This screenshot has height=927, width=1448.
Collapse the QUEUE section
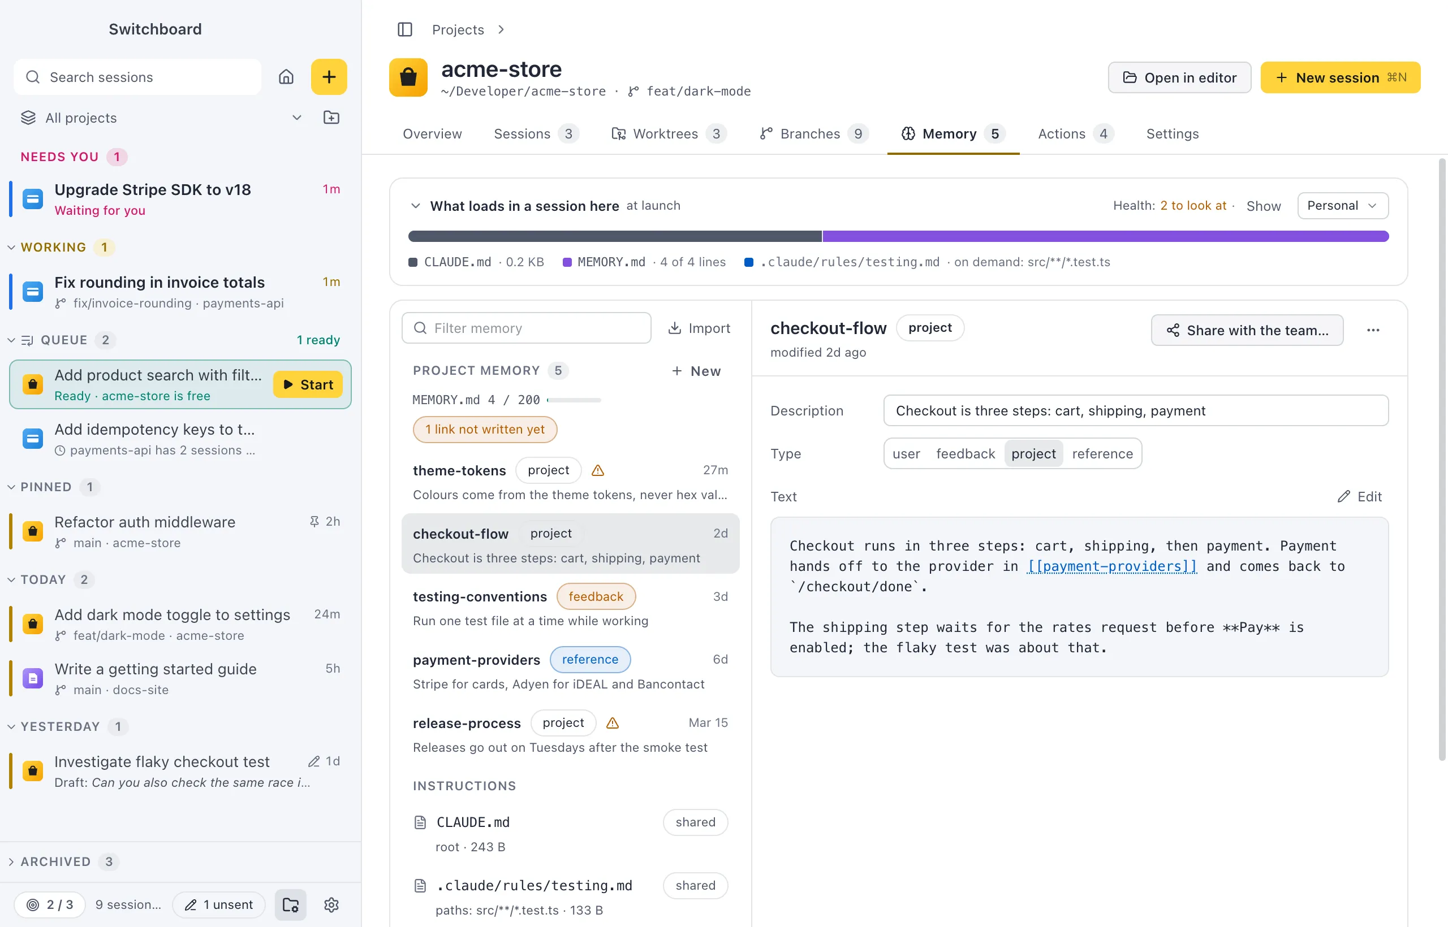click(x=11, y=340)
